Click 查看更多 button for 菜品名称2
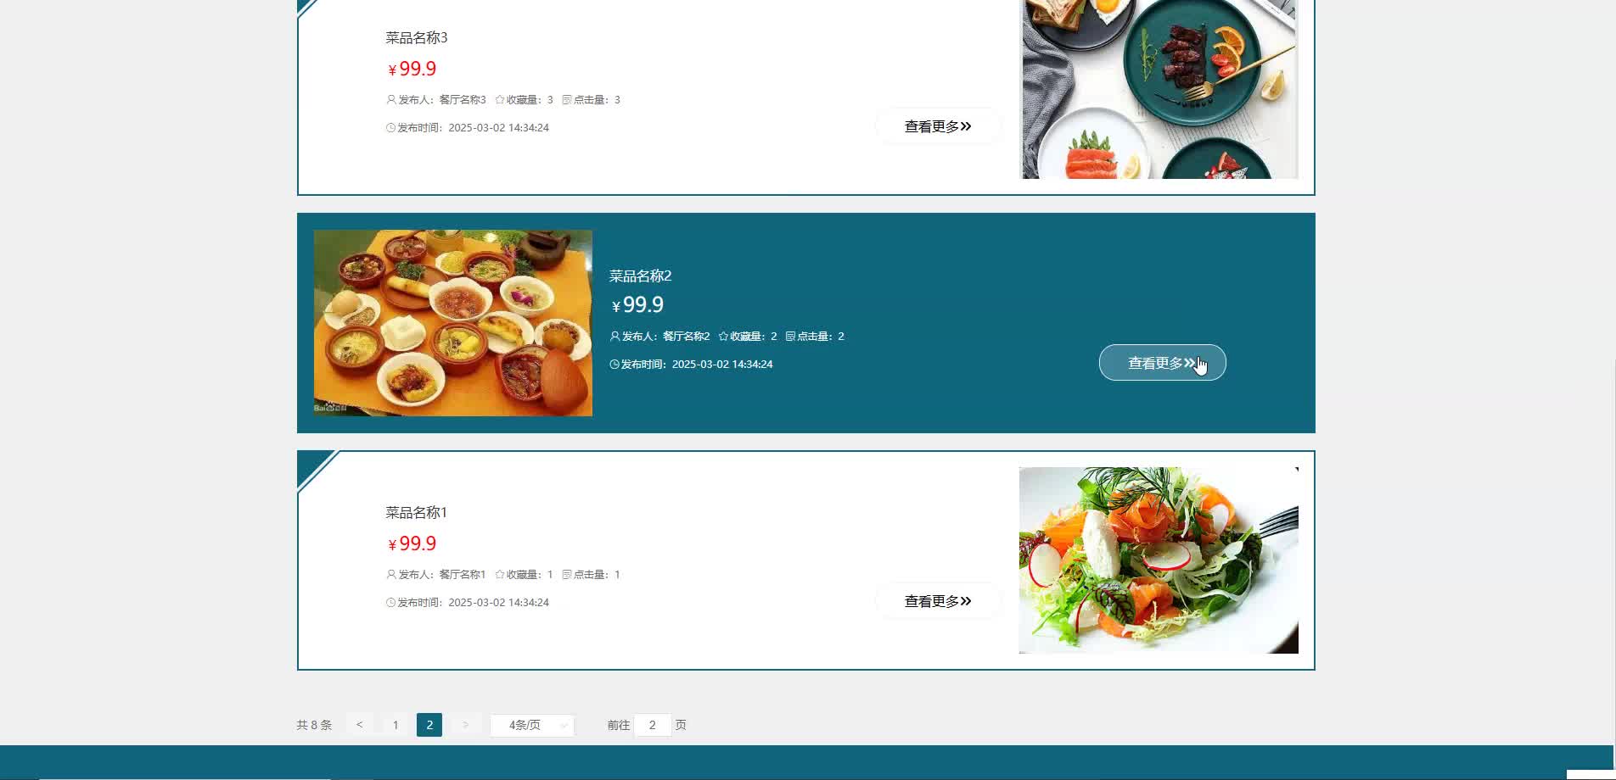The height and width of the screenshot is (780, 1616). [x=1163, y=363]
